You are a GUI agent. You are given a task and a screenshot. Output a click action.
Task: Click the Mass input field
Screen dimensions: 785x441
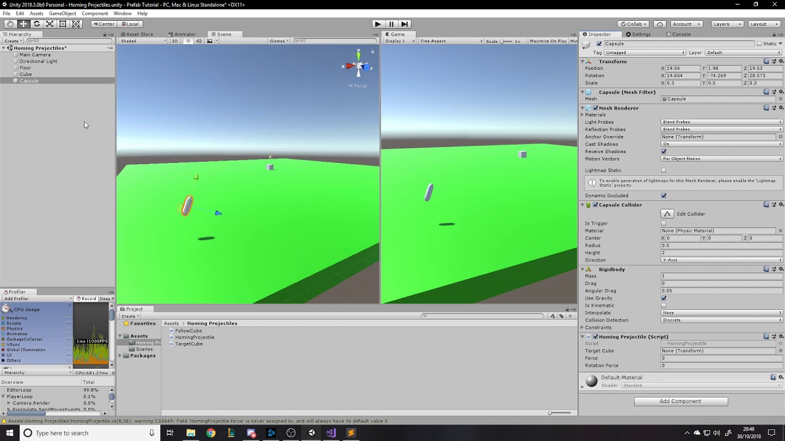(721, 276)
